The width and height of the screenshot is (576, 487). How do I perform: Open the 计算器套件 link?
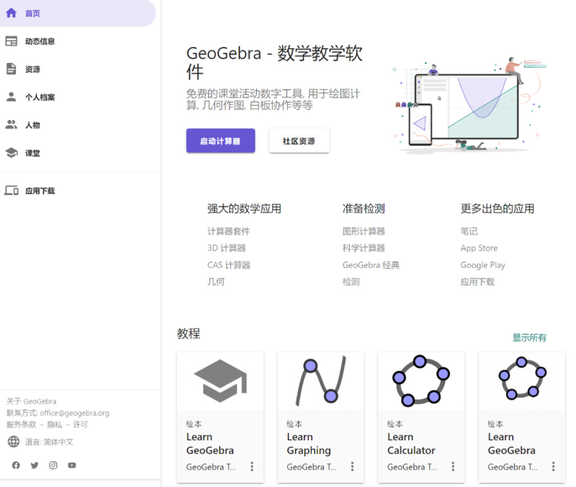click(x=228, y=231)
